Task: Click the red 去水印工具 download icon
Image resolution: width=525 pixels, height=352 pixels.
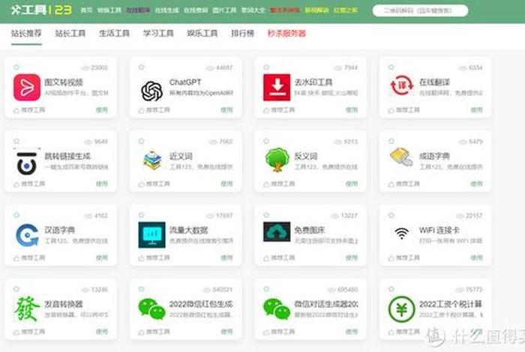Action: coord(277,87)
